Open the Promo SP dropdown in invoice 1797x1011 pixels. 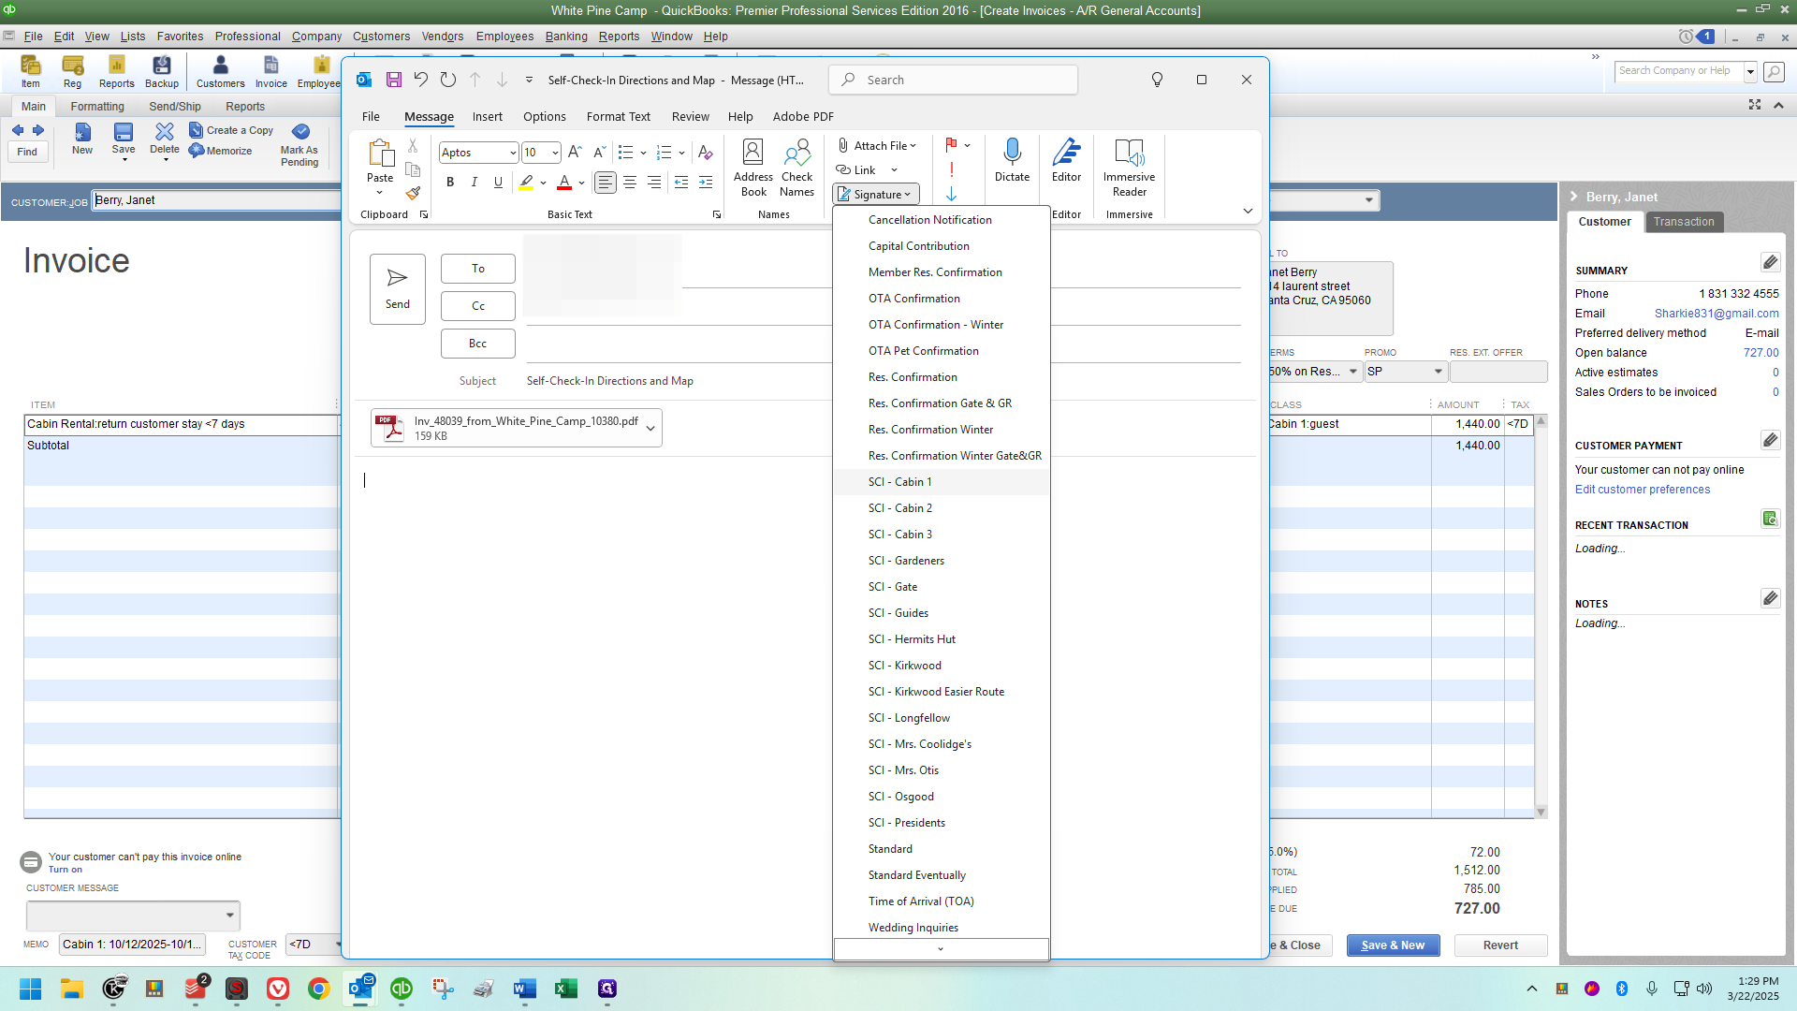(x=1438, y=372)
